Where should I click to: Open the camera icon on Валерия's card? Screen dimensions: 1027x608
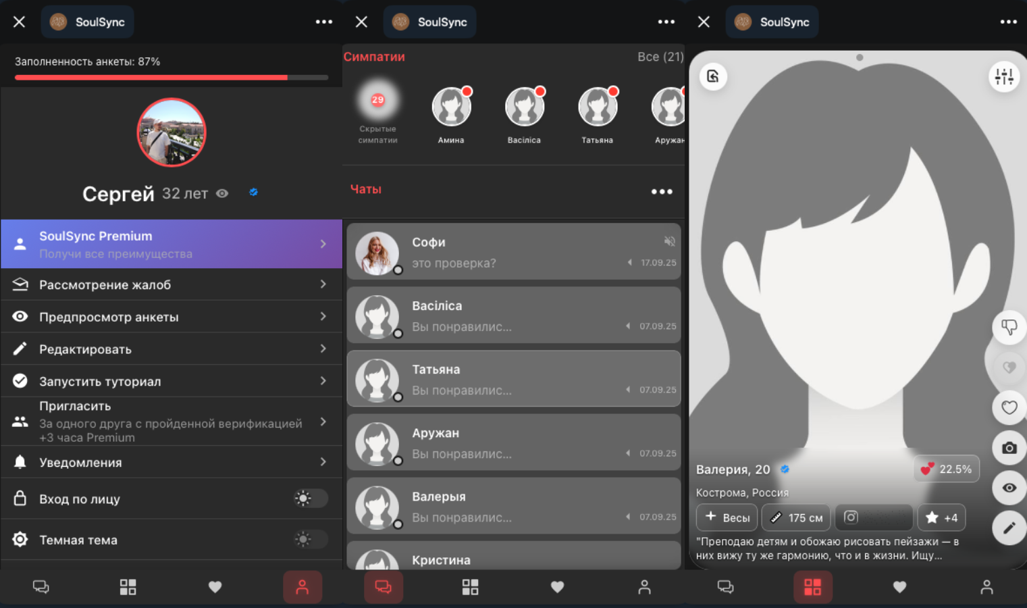pos(1009,448)
